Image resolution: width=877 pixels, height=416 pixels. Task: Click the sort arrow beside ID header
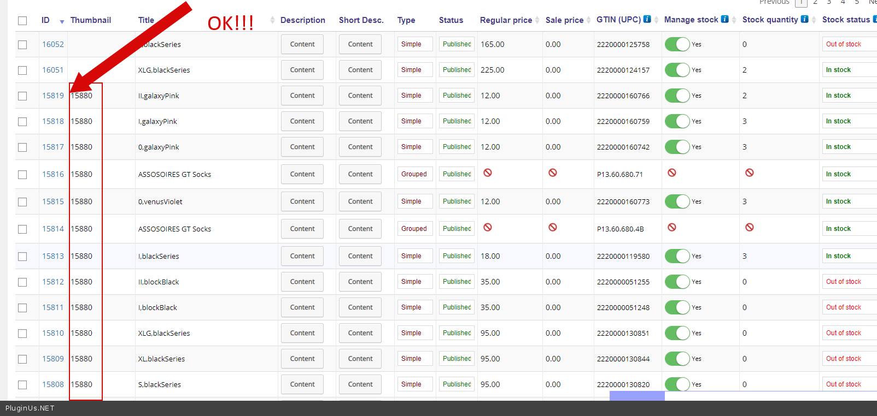[x=62, y=21]
